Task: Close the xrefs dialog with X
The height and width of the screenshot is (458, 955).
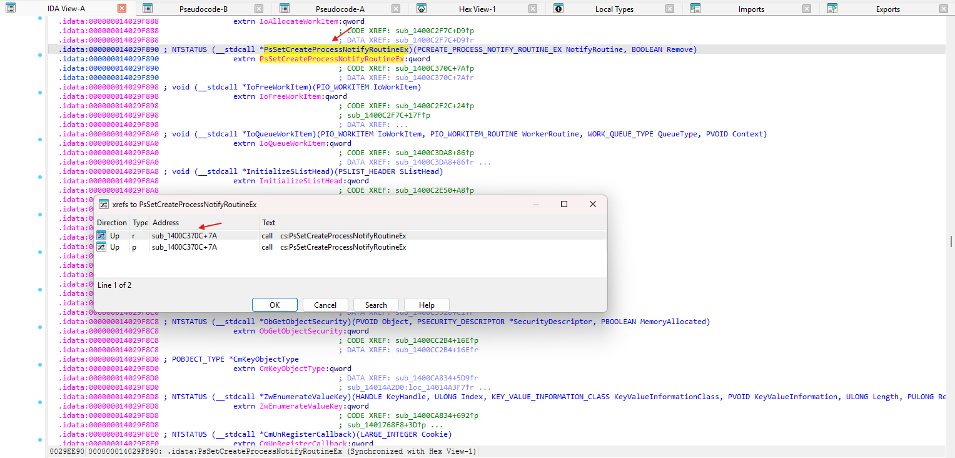Action: tap(593, 204)
